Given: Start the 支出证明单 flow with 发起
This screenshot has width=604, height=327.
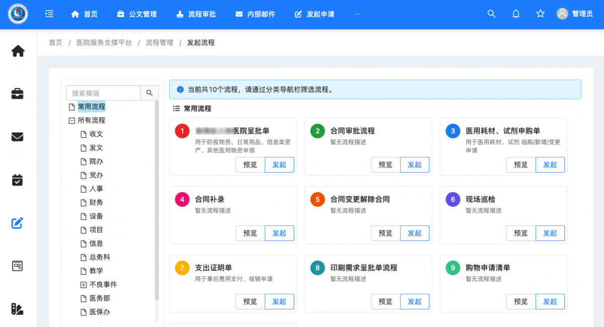Looking at the screenshot, I should (279, 301).
